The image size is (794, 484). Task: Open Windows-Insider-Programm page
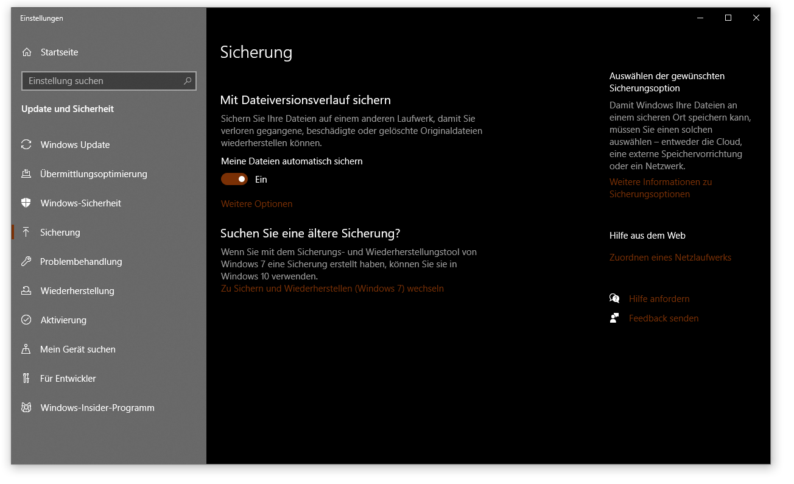coord(109,408)
